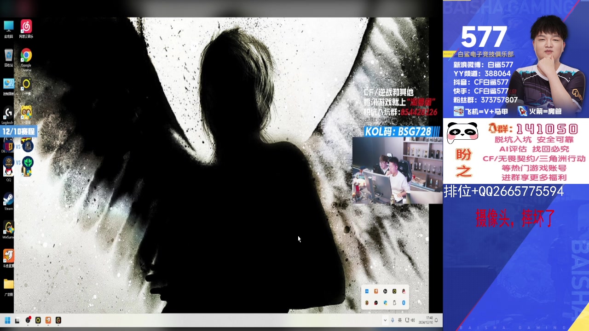The image size is (589, 331).
Task: Open NetEase Cloud Music desktop icon
Action: tap(26, 29)
